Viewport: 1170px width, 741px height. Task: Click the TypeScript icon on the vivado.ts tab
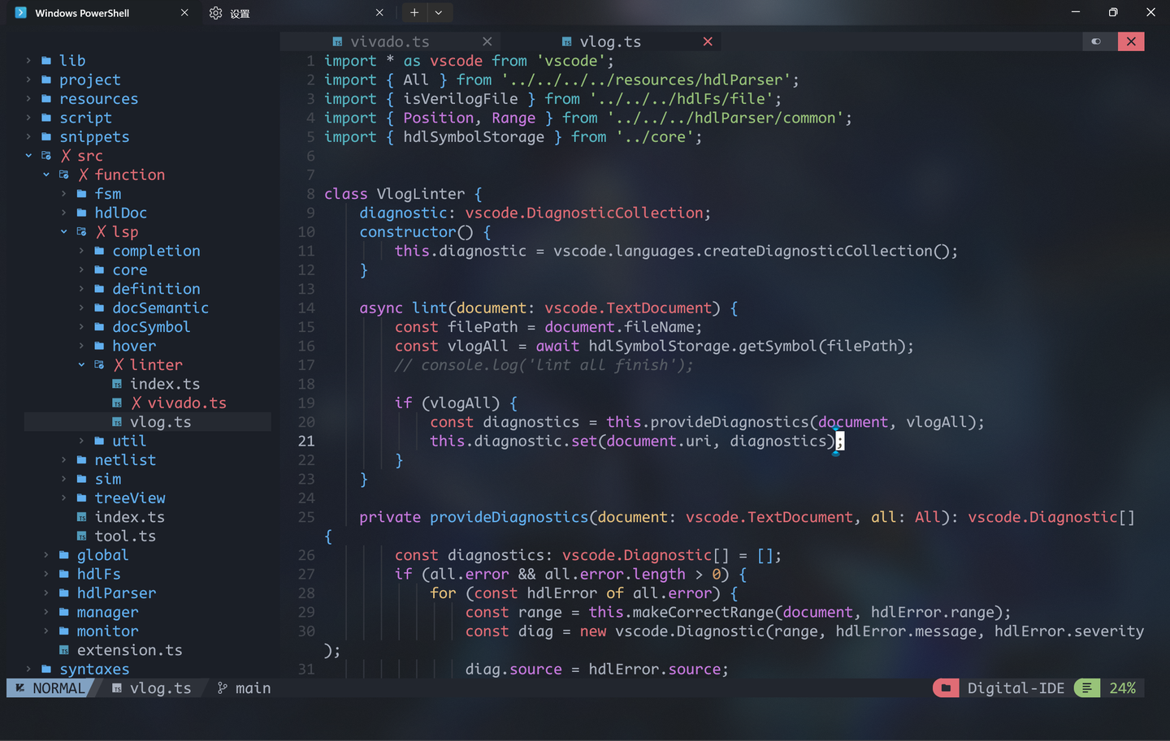pos(337,41)
